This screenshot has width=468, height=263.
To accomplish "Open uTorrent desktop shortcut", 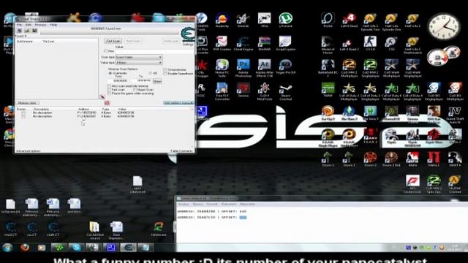I will [286, 20].
